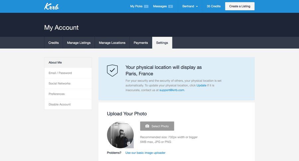Click the Messages count badge
This screenshot has height=161, width=299.
pos(170,6)
